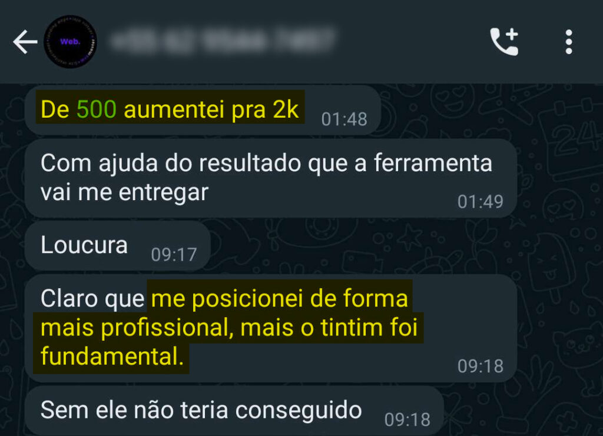Image resolution: width=603 pixels, height=436 pixels.
Task: Click the 01:48 message timestamp
Action: 344,119
